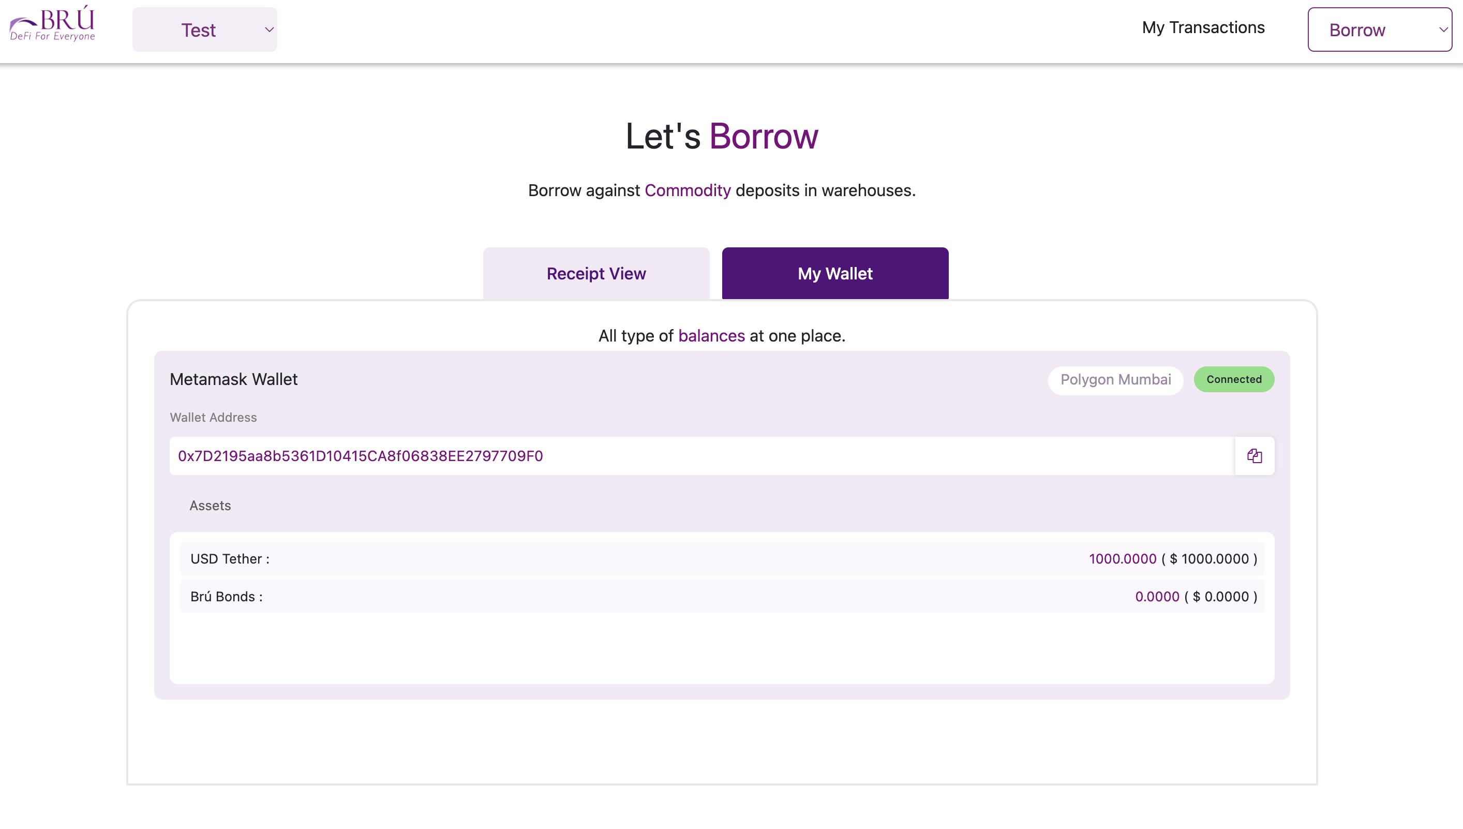This screenshot has height=829, width=1463.
Task: Click the Metamask Wallet heading
Action: (x=233, y=379)
